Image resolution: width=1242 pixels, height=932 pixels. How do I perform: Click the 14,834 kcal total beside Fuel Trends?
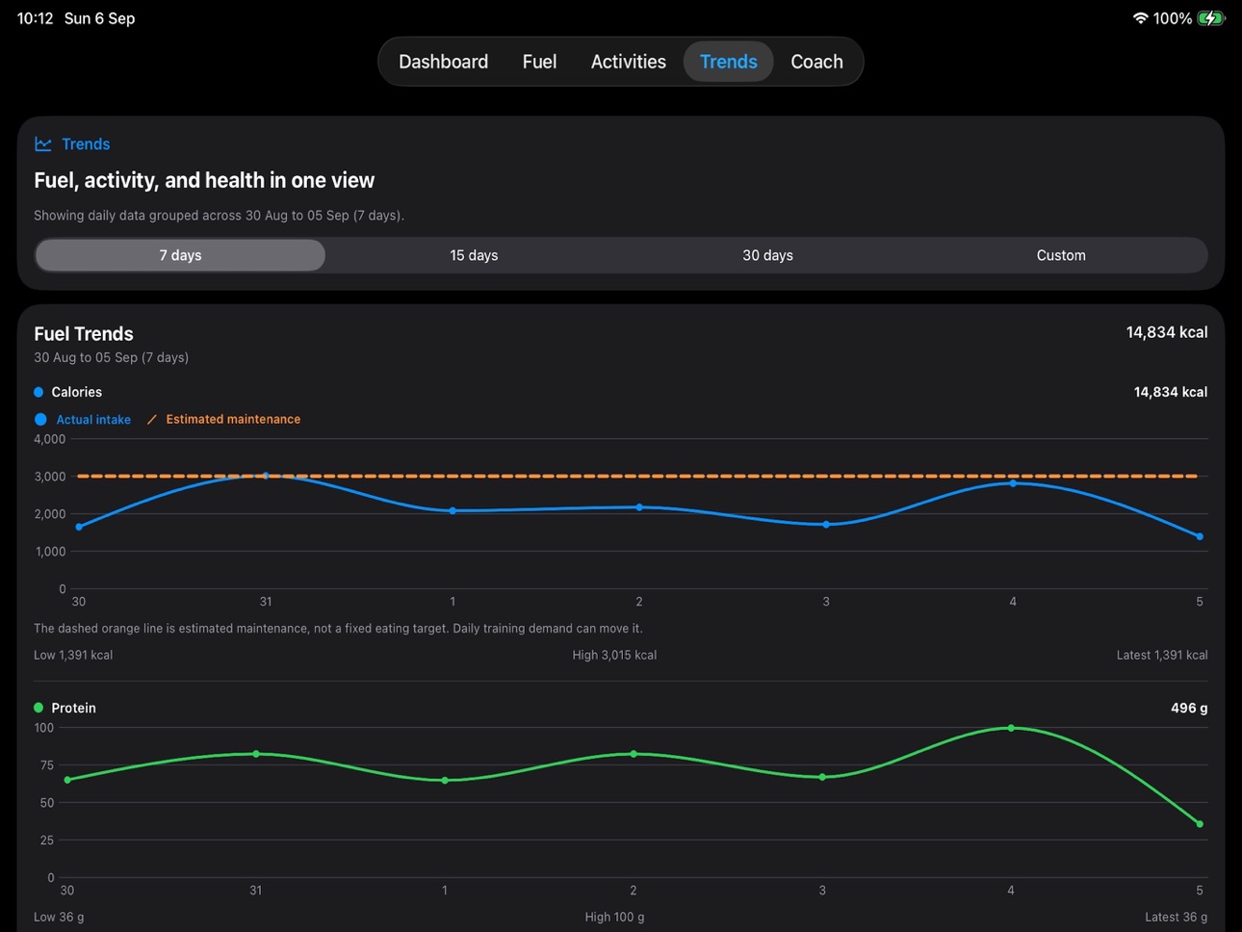[x=1167, y=332]
